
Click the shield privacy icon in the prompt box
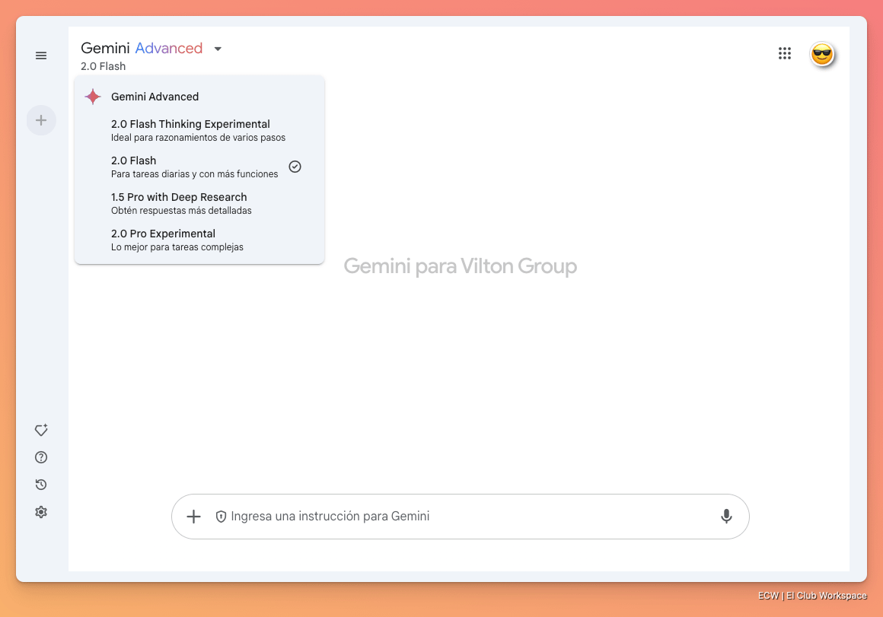click(221, 517)
